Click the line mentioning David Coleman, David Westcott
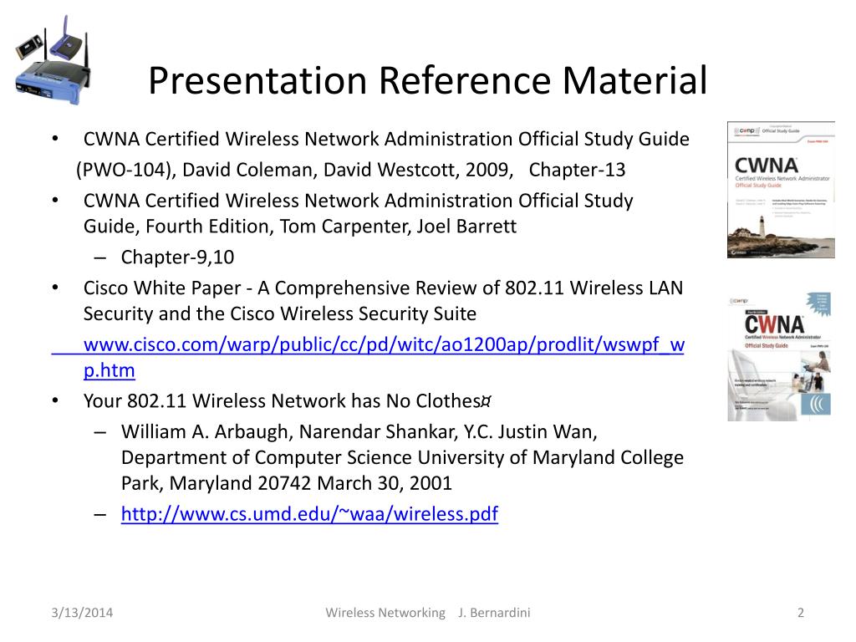Viewport: 856px width, 642px height. 350,170
